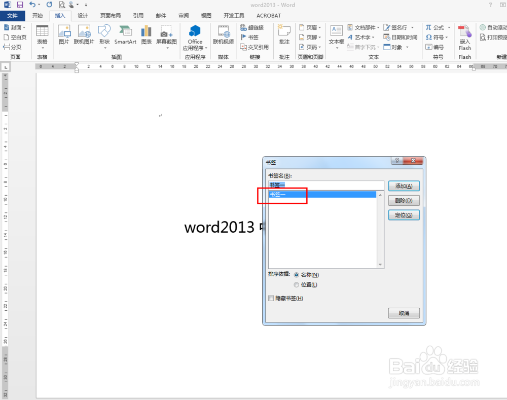This screenshot has height=400, width=507.
Task: Click the Undo arrow icon
Action: pyautogui.click(x=32, y=5)
